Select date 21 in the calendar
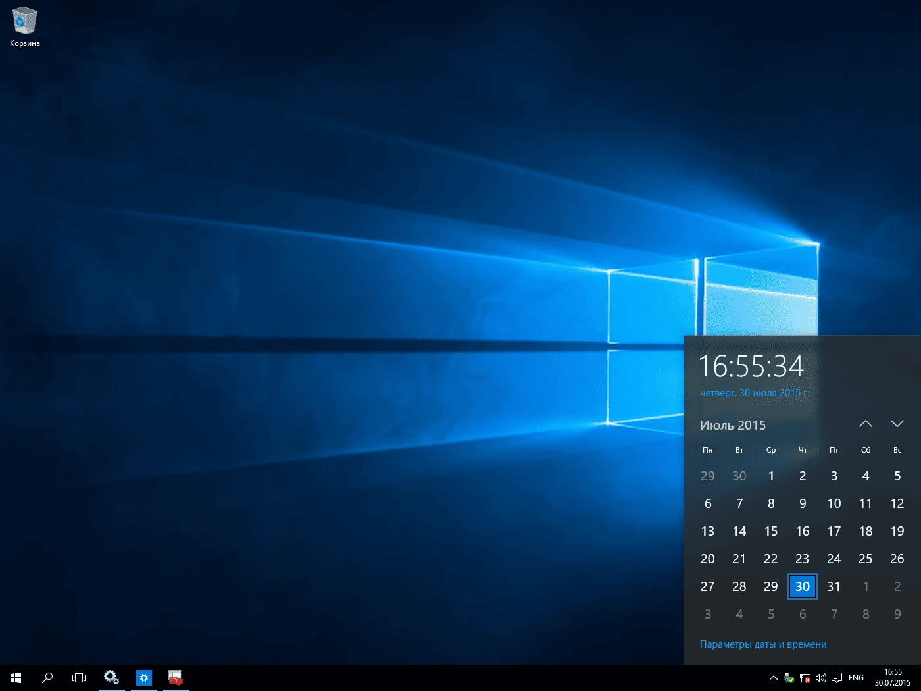Viewport: 921px width, 691px height. pyautogui.click(x=739, y=559)
